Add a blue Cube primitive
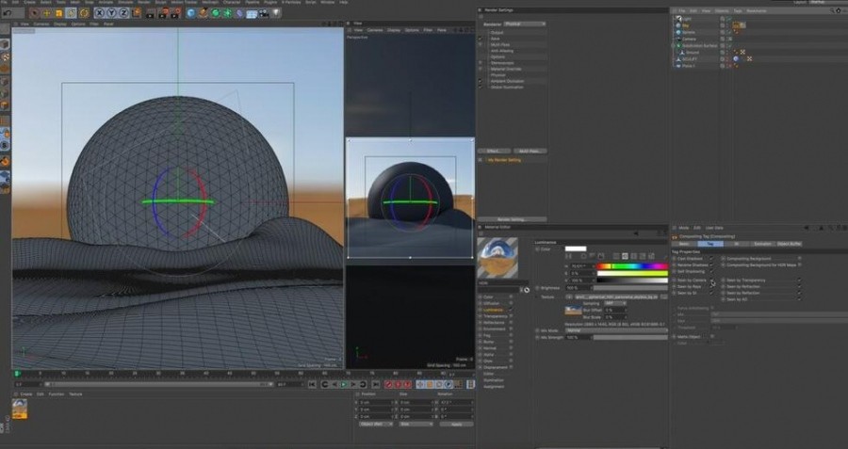848x449 pixels. [191, 13]
